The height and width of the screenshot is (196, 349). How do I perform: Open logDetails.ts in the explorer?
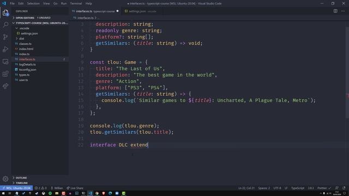(x=40, y=64)
